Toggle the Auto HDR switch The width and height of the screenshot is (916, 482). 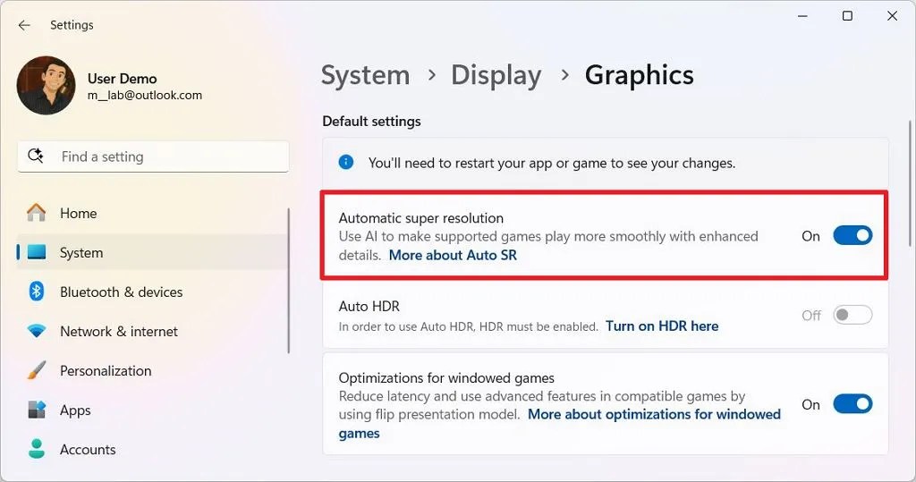tap(852, 315)
